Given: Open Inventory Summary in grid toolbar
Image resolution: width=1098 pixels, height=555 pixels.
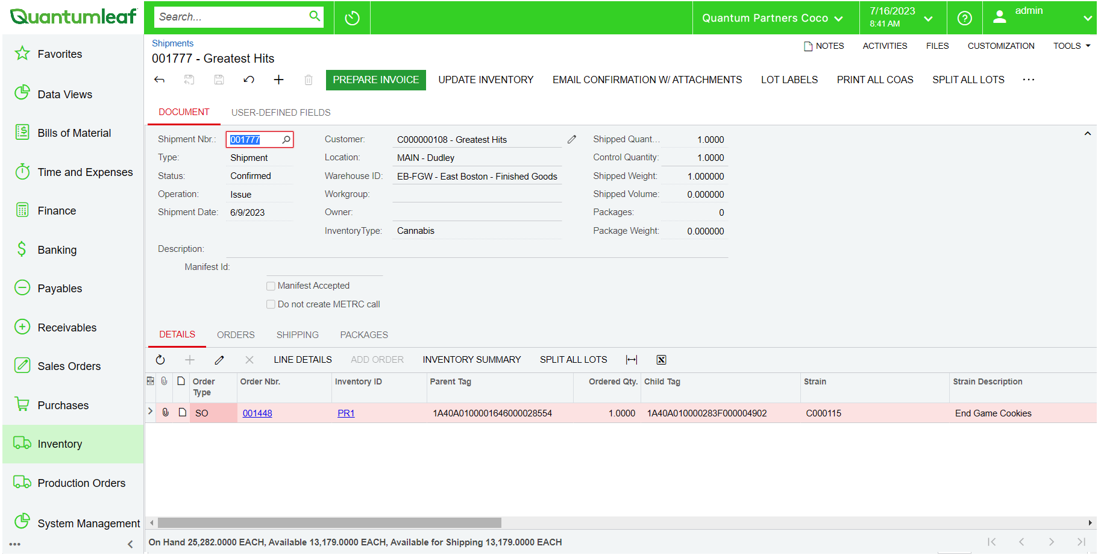Looking at the screenshot, I should pyautogui.click(x=472, y=360).
